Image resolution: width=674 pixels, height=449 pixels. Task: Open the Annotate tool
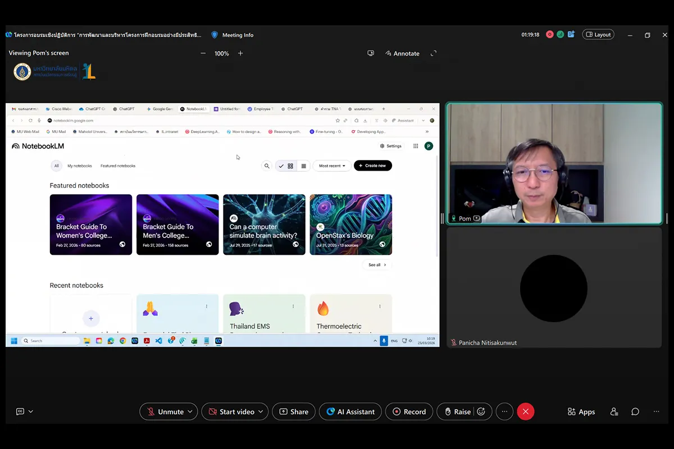pyautogui.click(x=402, y=53)
